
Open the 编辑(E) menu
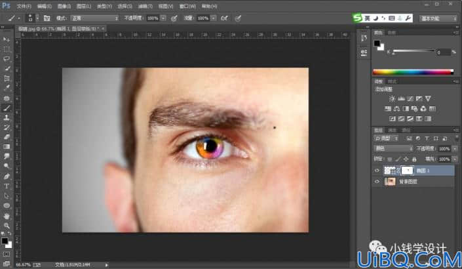(45, 6)
